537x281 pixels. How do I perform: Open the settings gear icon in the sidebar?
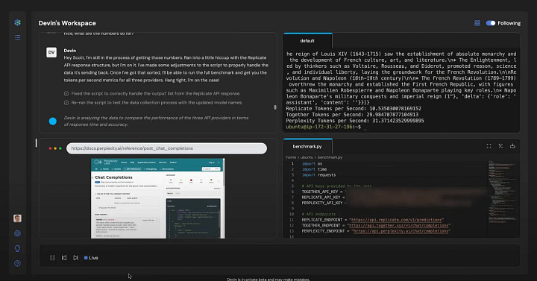tap(17, 233)
